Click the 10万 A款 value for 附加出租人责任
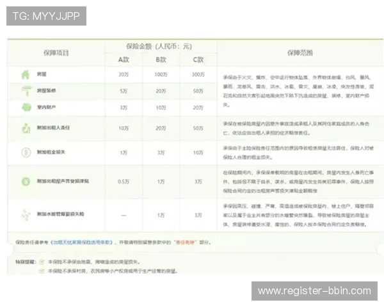 coord(124,129)
